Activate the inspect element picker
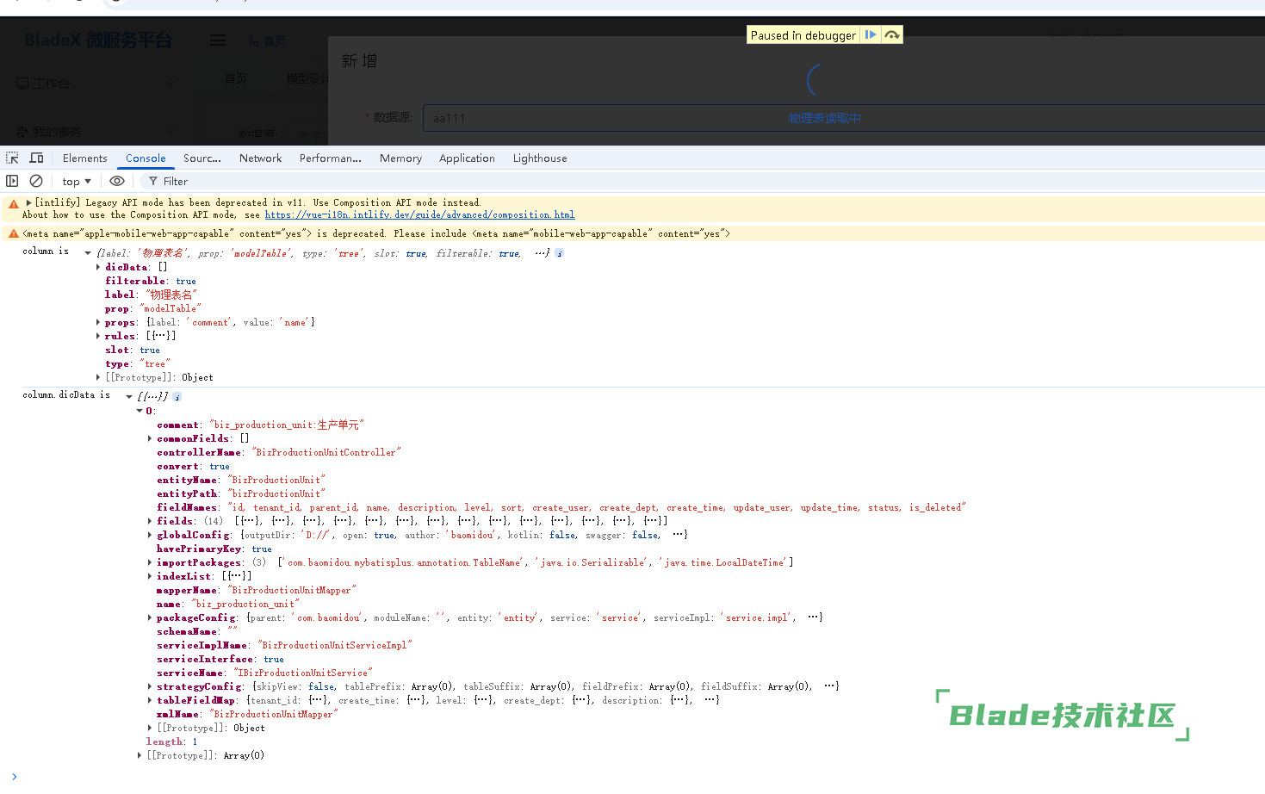This screenshot has width=1265, height=794. (x=12, y=158)
